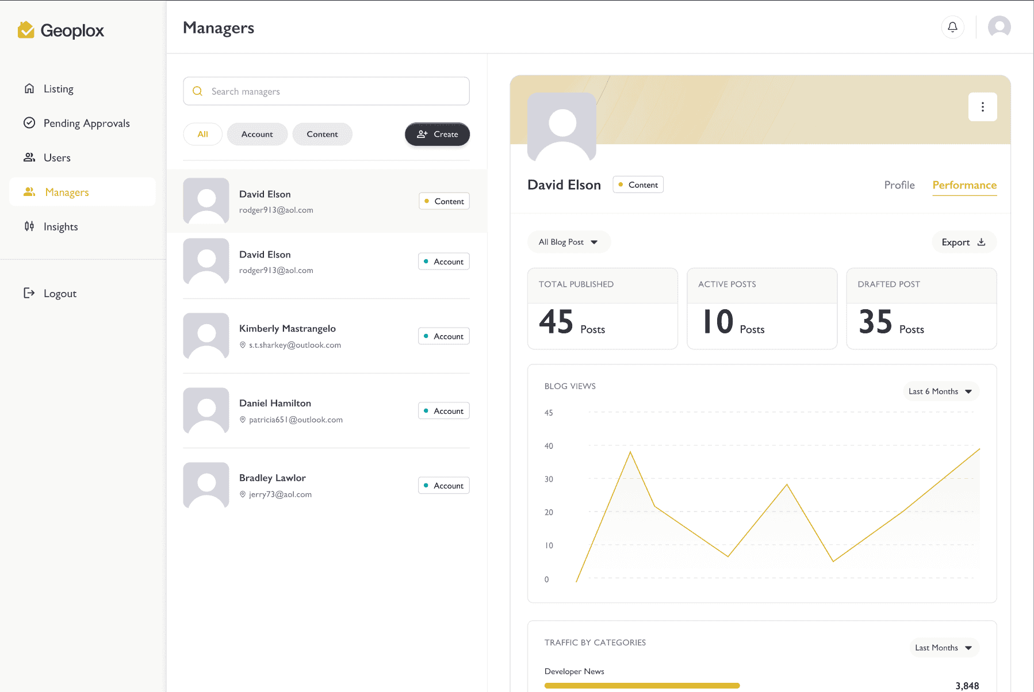Switch to the Performance tab
Image resolution: width=1034 pixels, height=692 pixels.
(x=964, y=185)
